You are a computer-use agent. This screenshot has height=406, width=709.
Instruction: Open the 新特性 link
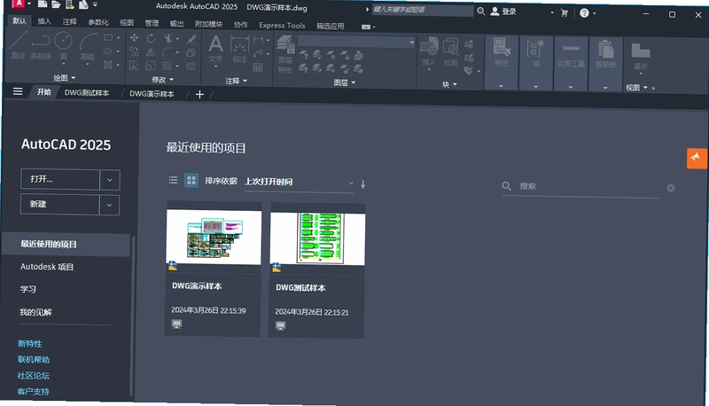30,344
